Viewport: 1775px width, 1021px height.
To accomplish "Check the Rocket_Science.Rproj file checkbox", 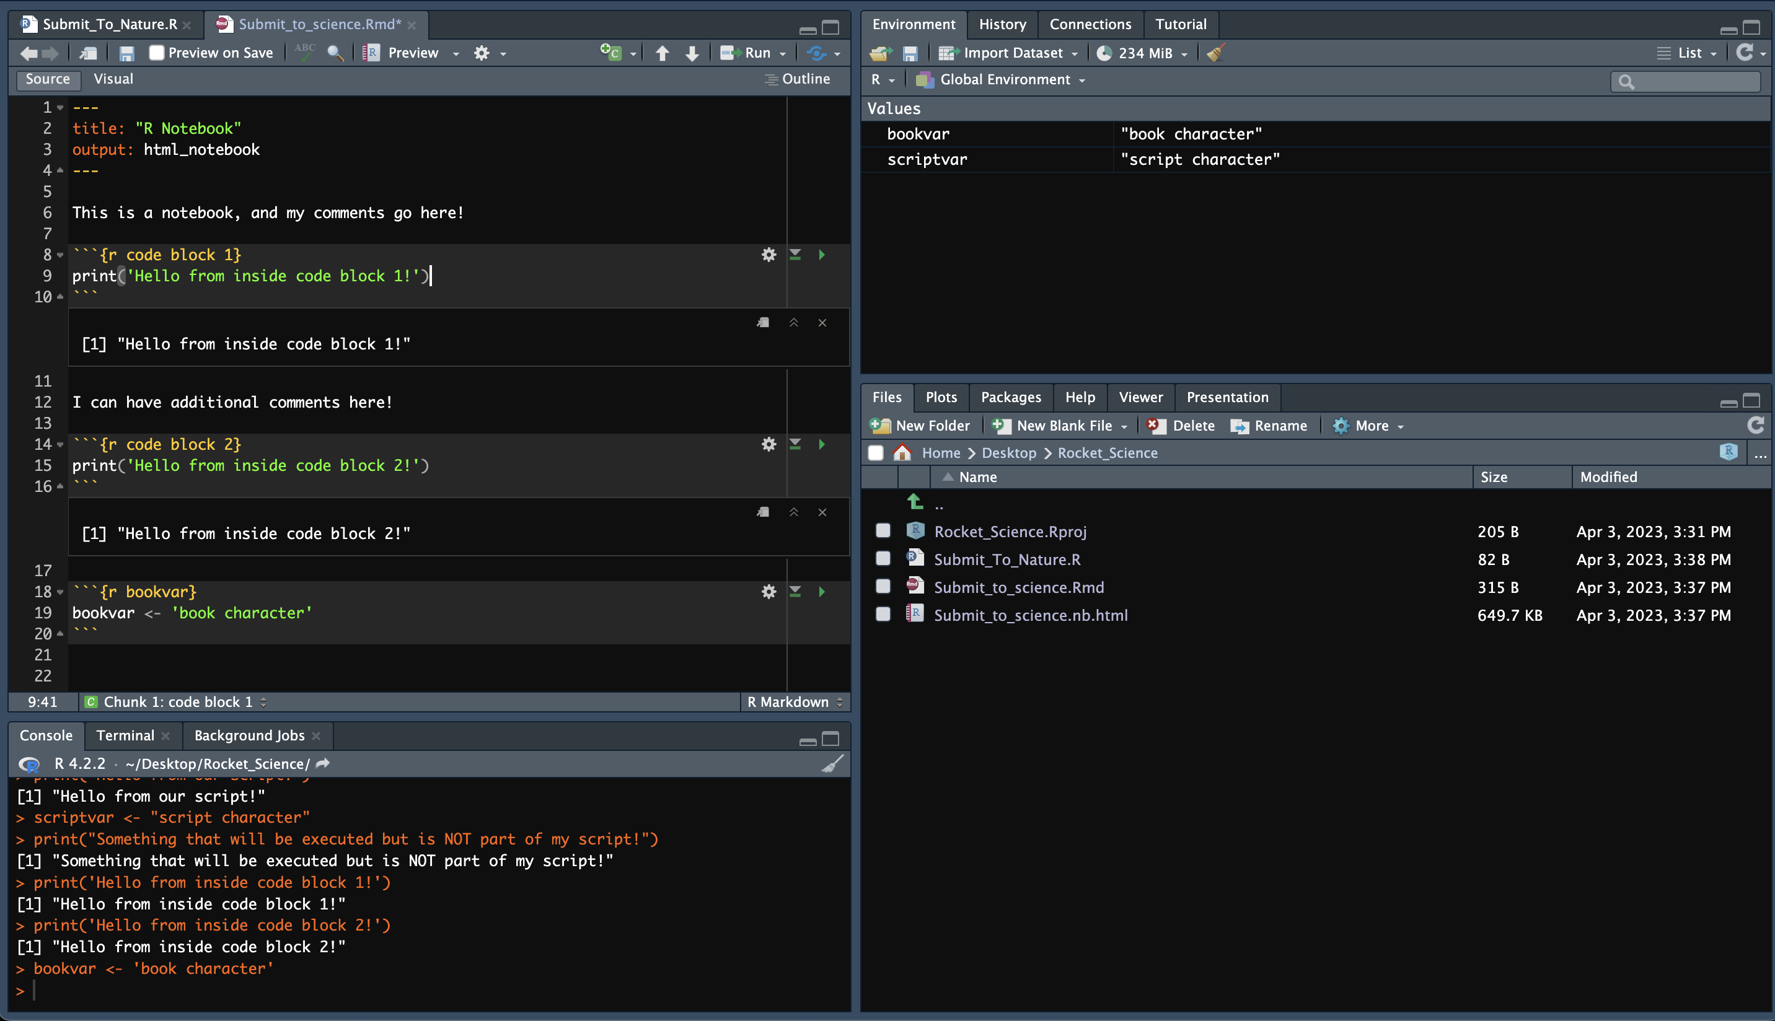I will (883, 531).
